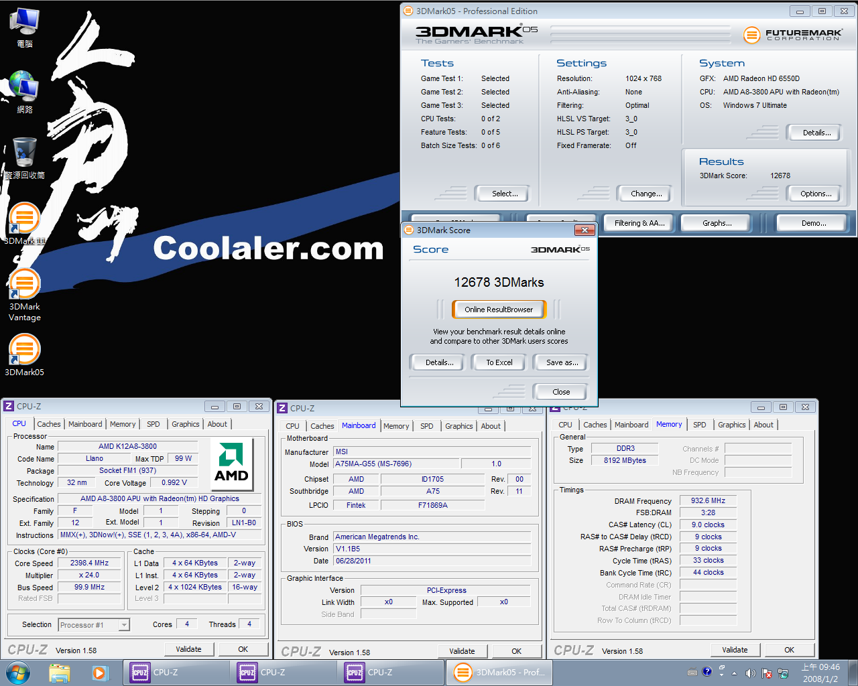Open the 電腦 Computer desktop icon
This screenshot has width=858, height=686.
pos(25,27)
